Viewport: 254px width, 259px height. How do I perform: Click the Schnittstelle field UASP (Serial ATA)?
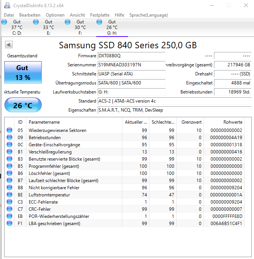(131, 74)
